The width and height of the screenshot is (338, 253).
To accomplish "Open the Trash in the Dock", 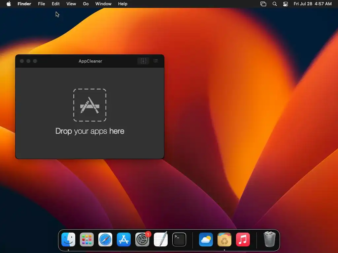I will pyautogui.click(x=269, y=239).
